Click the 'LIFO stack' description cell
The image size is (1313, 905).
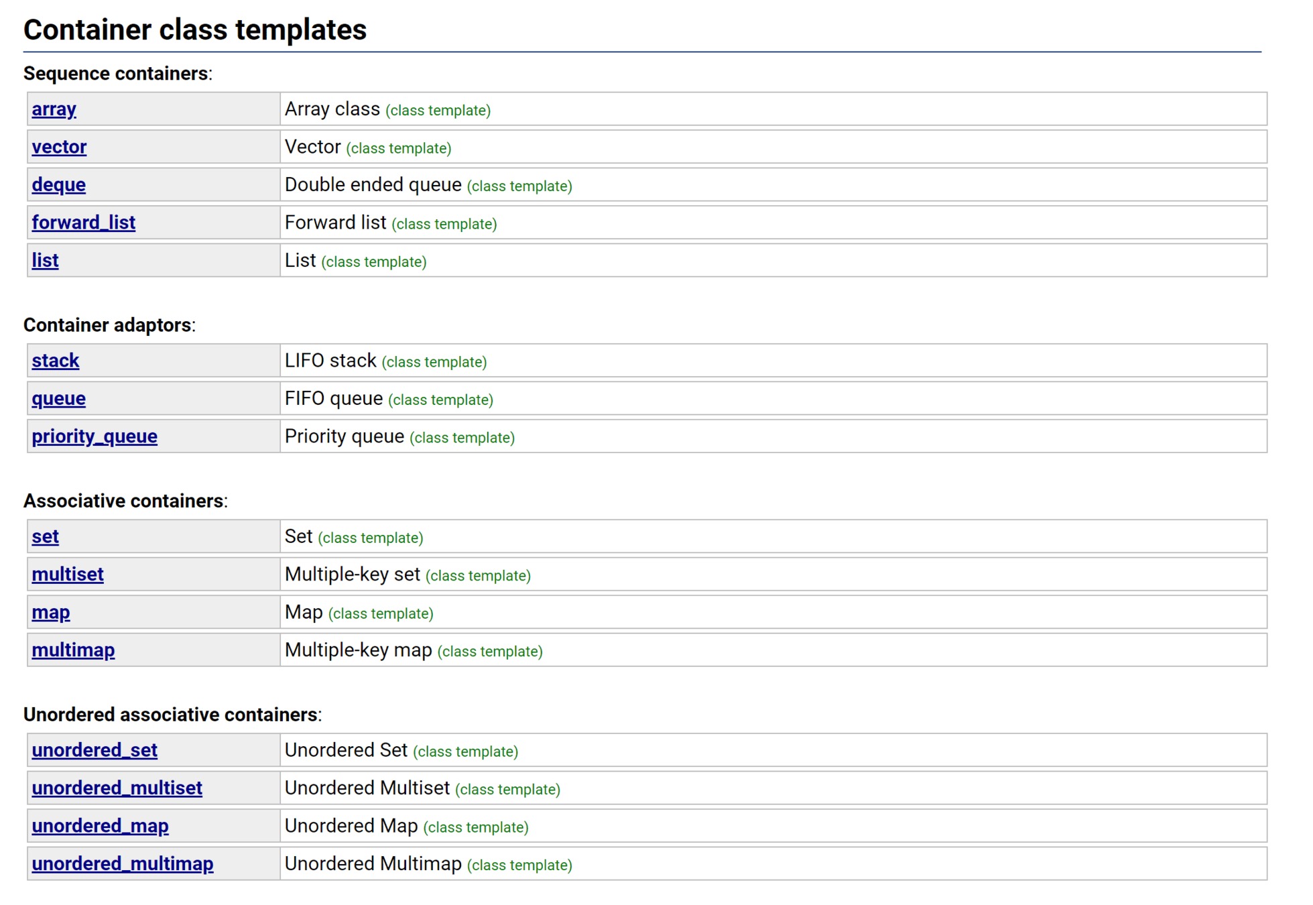coord(330,361)
